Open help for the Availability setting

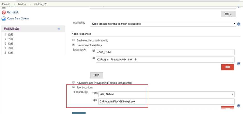(x=238, y=24)
